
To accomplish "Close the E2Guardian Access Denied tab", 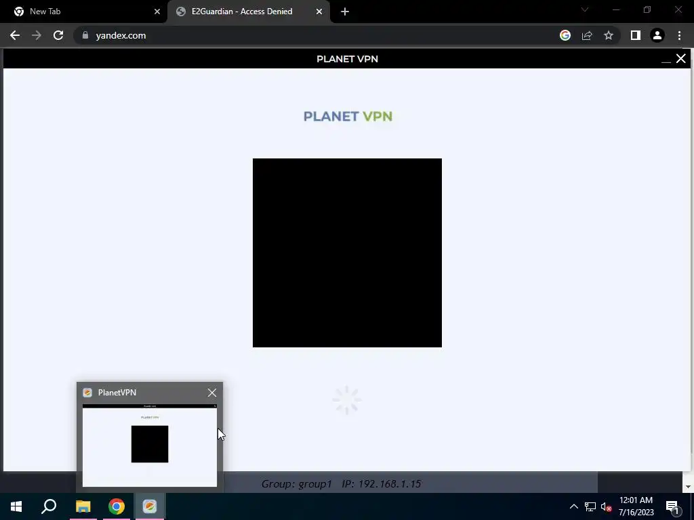I will [319, 12].
